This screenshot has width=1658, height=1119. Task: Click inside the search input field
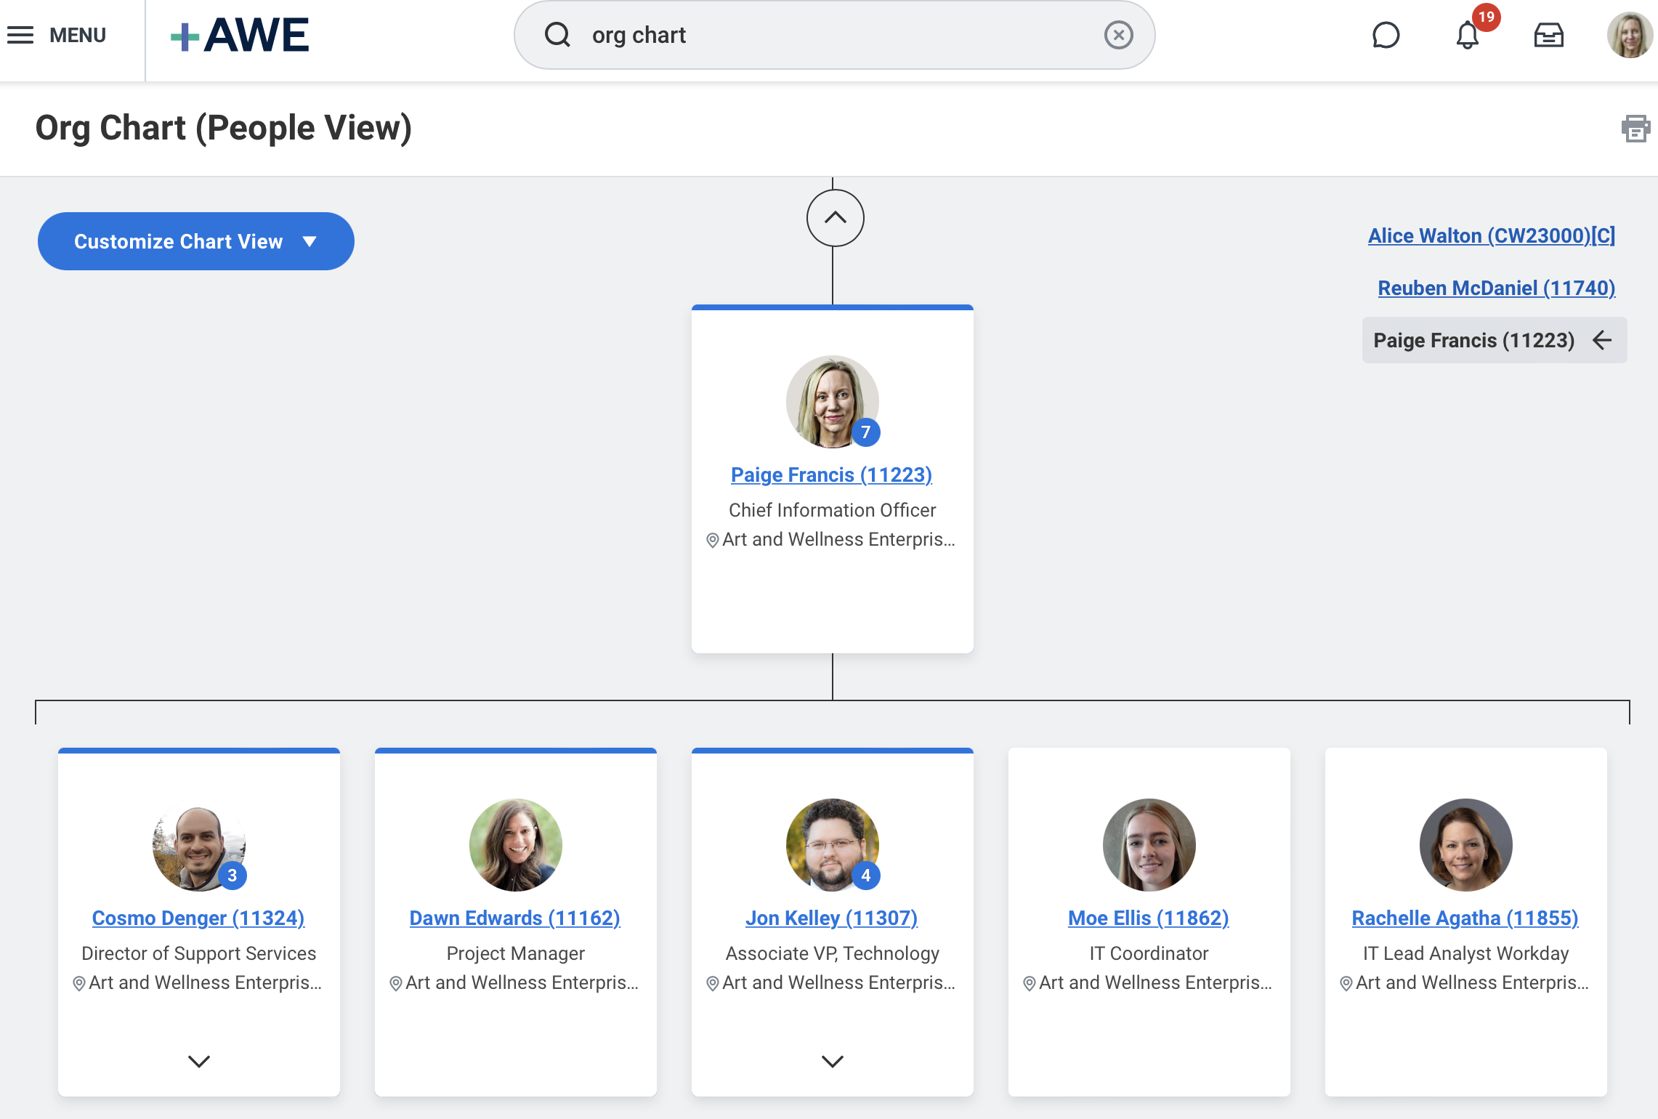(799, 34)
